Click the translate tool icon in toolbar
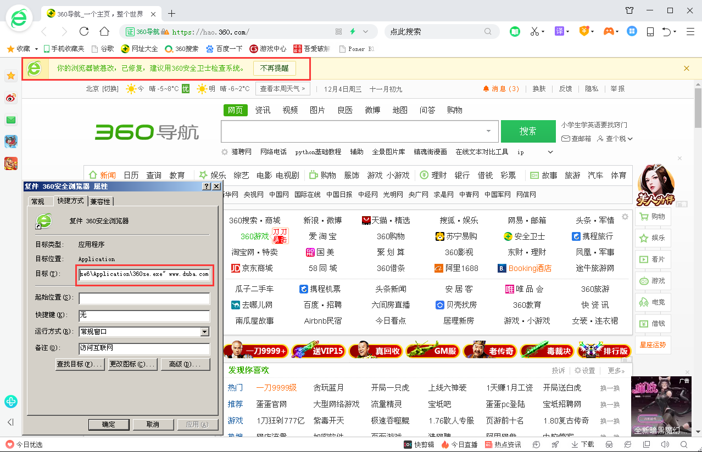Image resolution: width=702 pixels, height=452 pixels. 559,31
